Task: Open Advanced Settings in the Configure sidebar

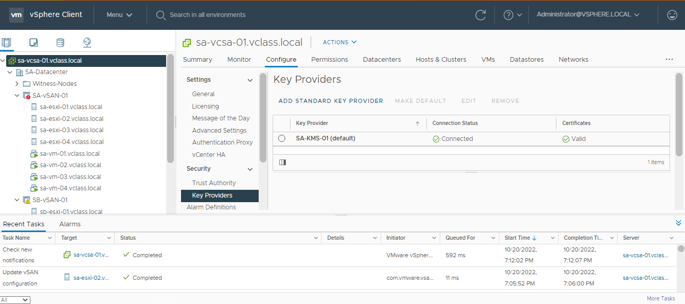Action: 220,131
